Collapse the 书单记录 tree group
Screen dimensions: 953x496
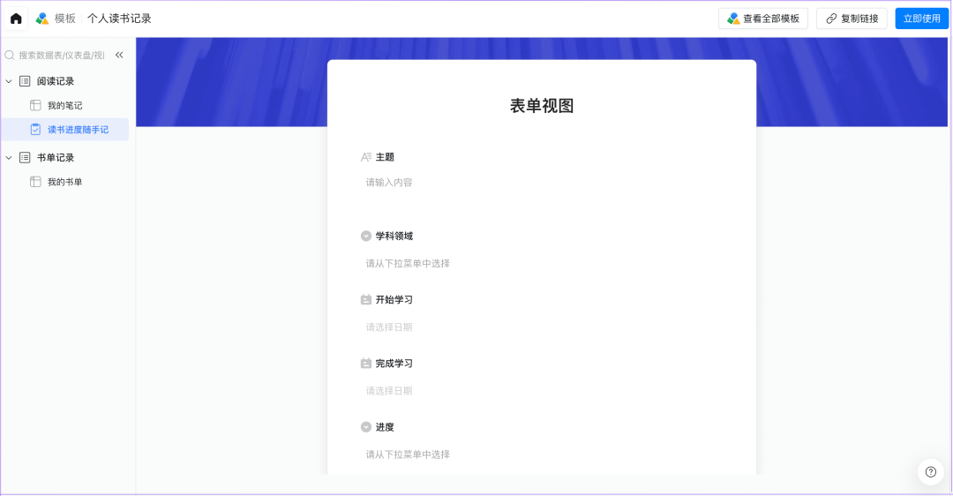(x=9, y=157)
